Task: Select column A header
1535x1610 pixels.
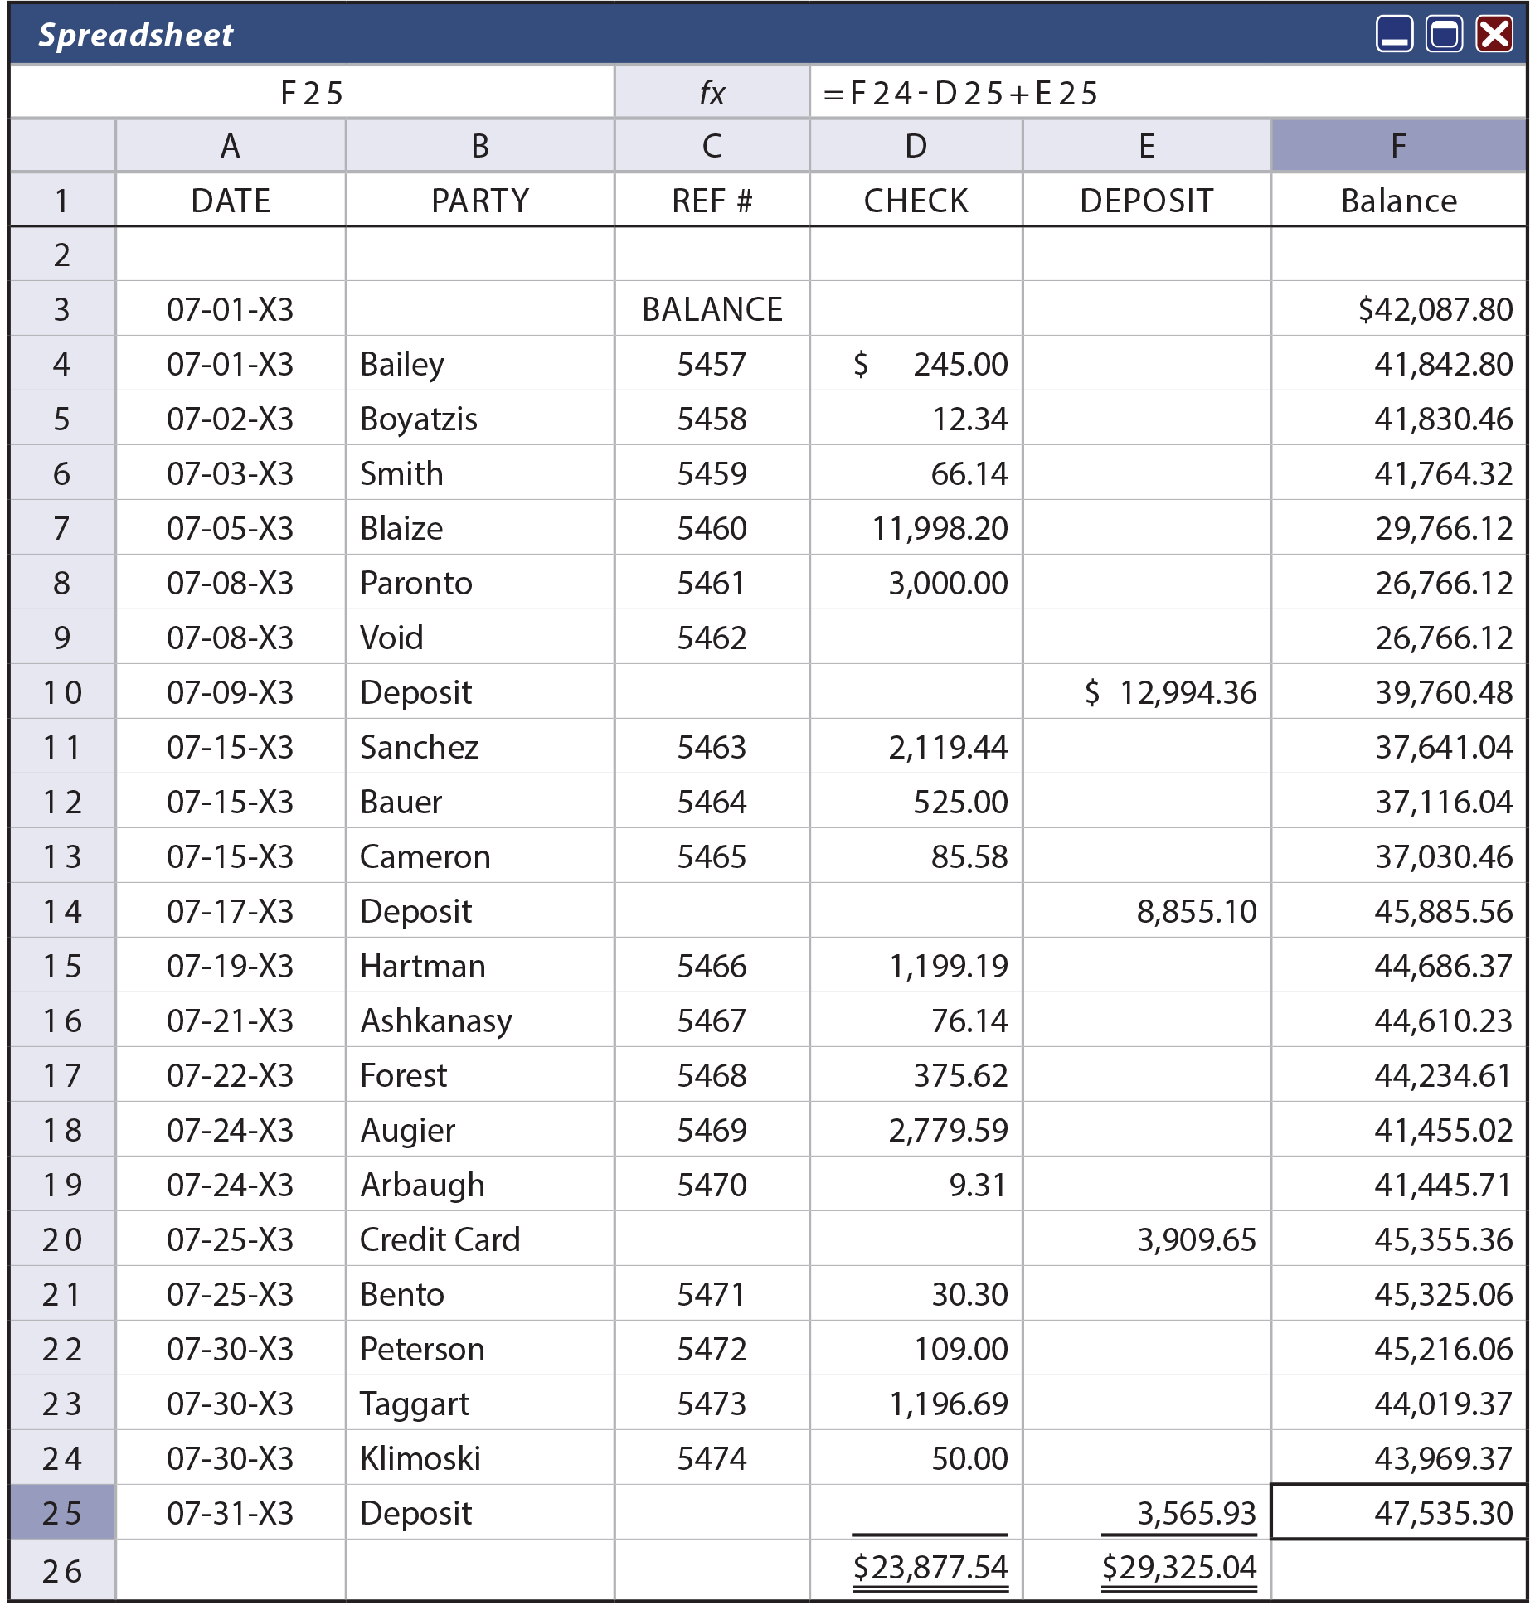Action: 231,146
